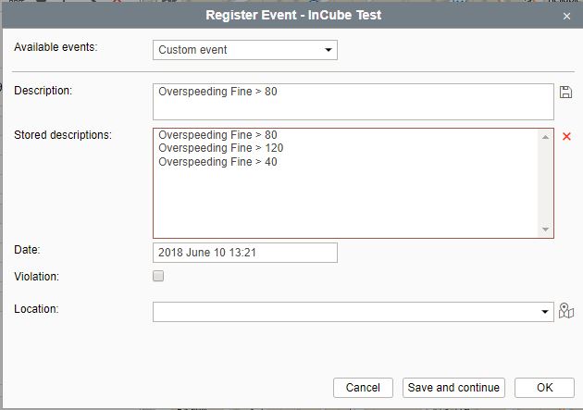Confirm with the OK button
Viewport: 583px width, 410px height.
[x=544, y=388]
